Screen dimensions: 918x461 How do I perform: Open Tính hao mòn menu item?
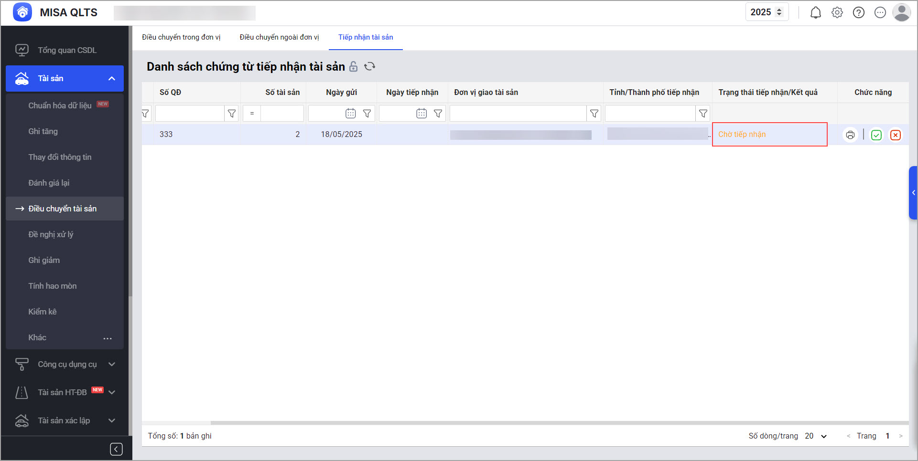coord(65,286)
